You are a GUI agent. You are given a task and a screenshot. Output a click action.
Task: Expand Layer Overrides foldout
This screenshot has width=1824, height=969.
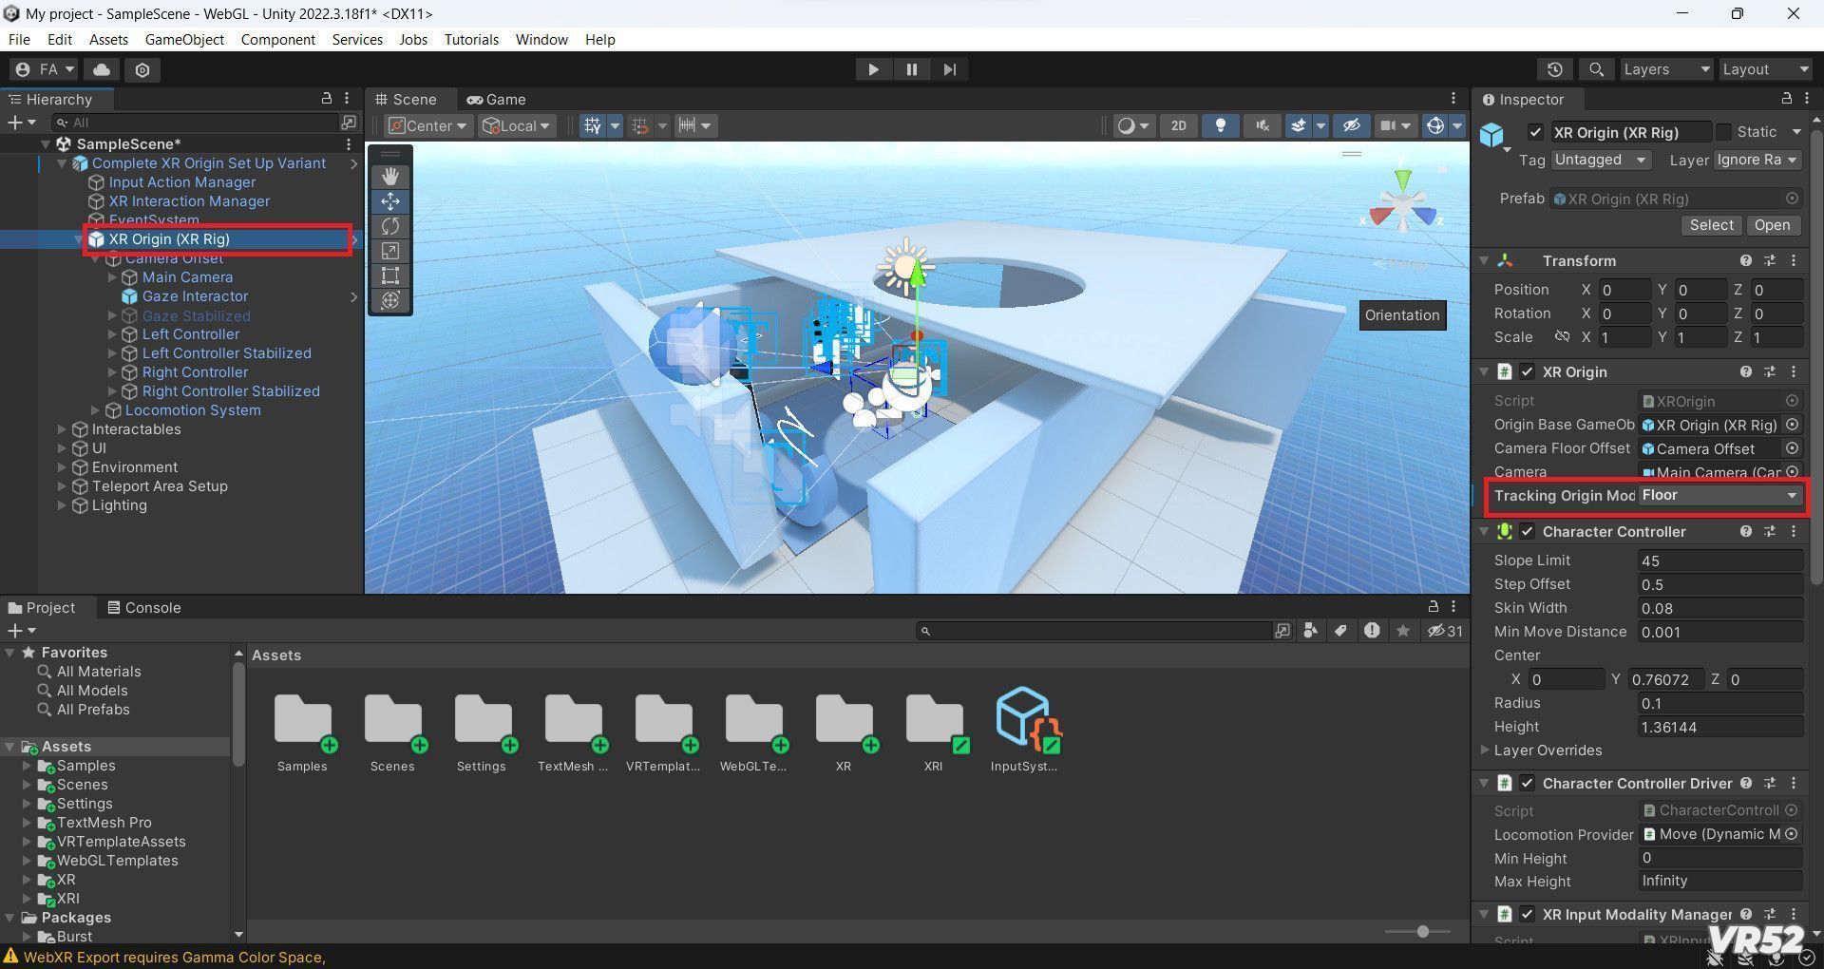point(1484,750)
